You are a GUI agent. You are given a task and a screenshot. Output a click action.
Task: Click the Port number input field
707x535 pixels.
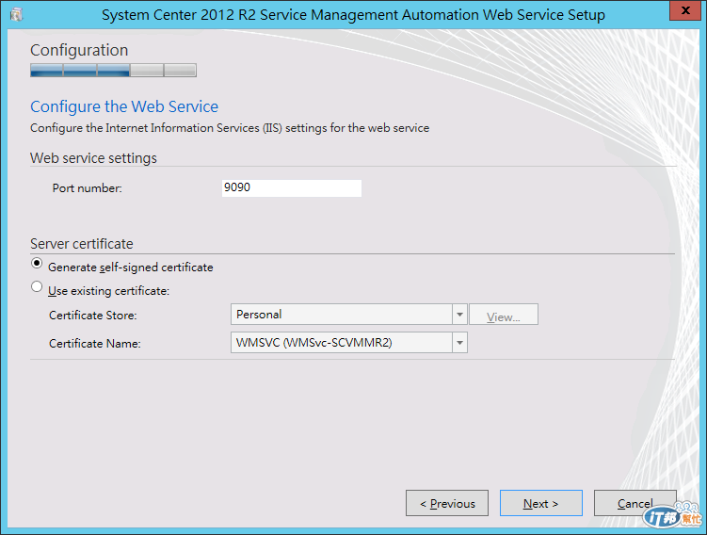click(x=291, y=188)
